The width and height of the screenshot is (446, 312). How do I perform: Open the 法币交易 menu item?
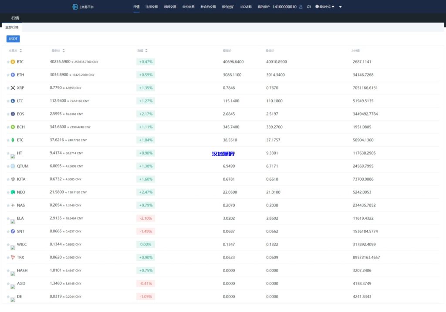(x=152, y=7)
